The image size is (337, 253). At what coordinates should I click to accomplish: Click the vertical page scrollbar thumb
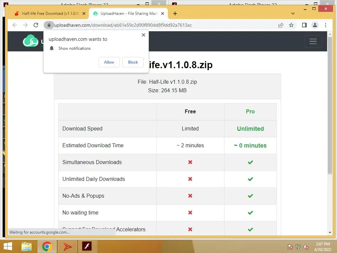click(x=330, y=105)
